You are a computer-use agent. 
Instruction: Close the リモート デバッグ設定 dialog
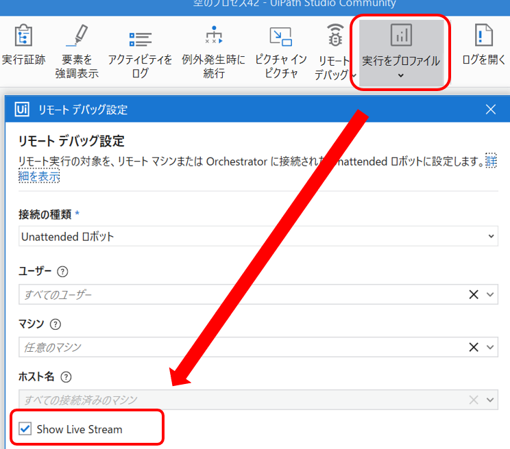coord(491,110)
